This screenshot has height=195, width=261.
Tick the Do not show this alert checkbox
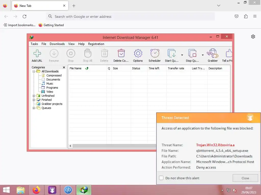(x=161, y=178)
